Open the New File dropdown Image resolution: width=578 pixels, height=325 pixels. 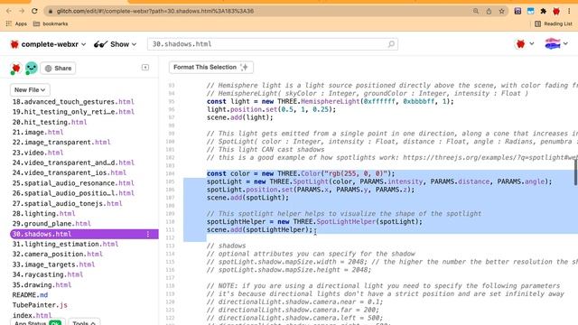[x=30, y=90]
